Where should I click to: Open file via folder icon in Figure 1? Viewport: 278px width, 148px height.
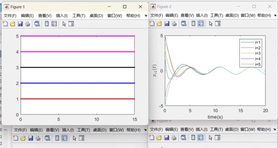pyautogui.click(x=13, y=24)
